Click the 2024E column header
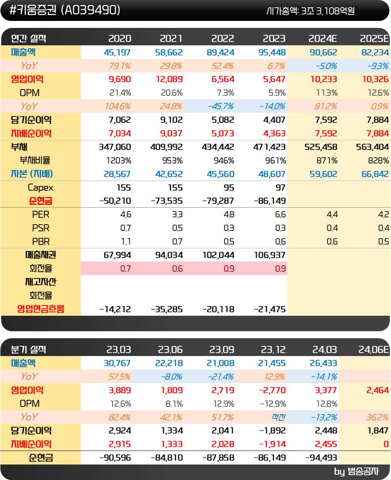The height and width of the screenshot is (480, 391). click(323, 38)
